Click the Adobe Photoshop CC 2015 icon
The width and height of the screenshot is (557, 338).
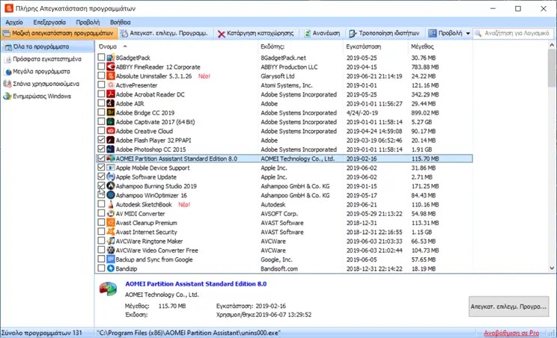tap(111, 150)
